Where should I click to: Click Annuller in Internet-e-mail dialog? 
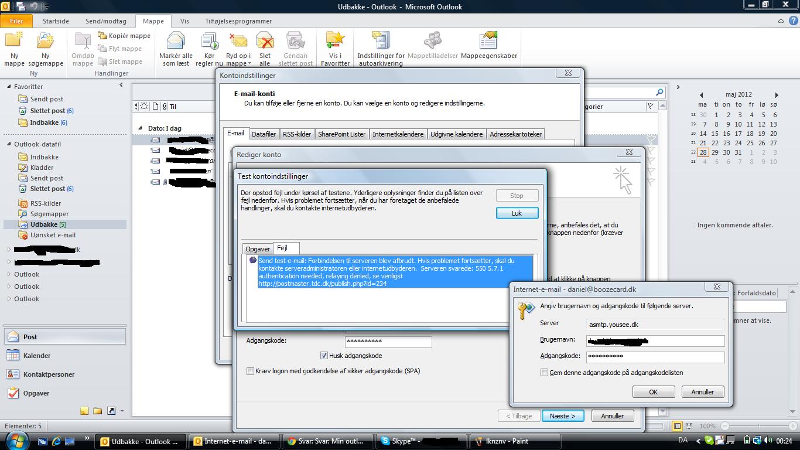click(x=703, y=392)
